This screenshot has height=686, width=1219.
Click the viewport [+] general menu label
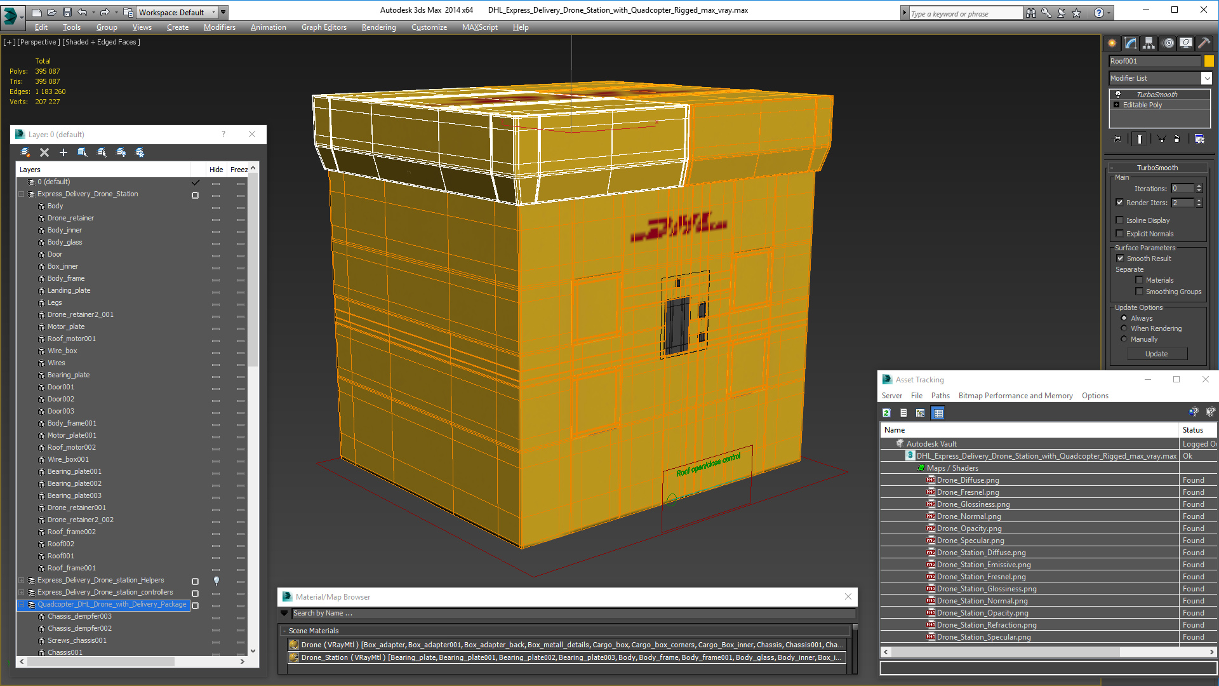pyautogui.click(x=9, y=42)
